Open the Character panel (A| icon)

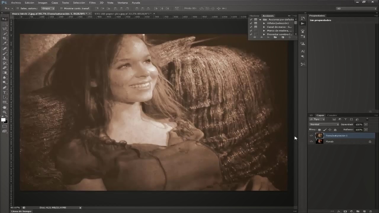pos(303,51)
